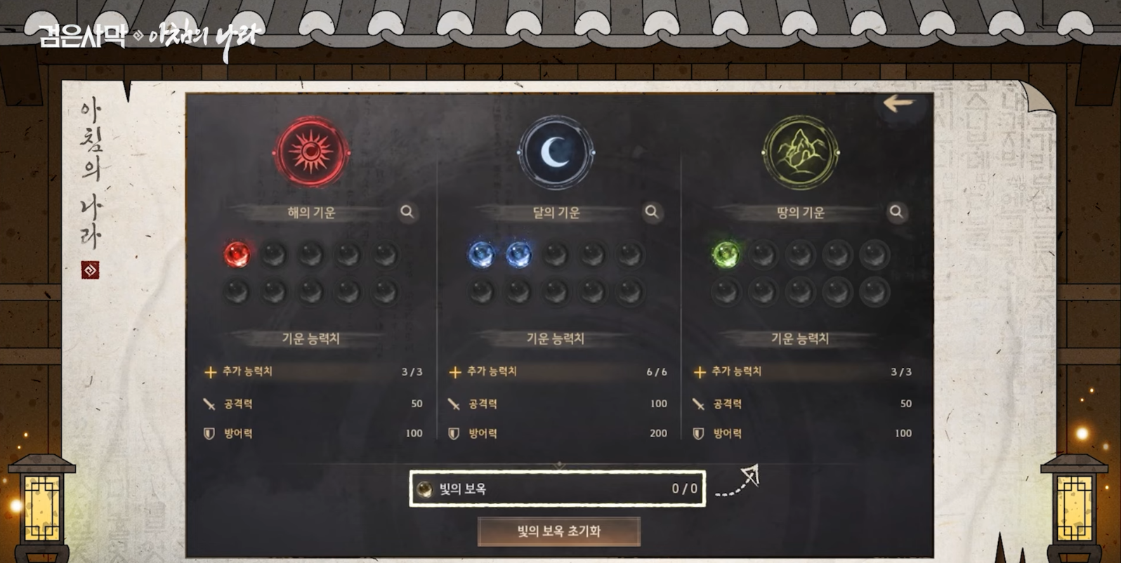Image resolution: width=1121 pixels, height=563 pixels.
Task: Click the 검은사막 logo
Action: pos(83,35)
